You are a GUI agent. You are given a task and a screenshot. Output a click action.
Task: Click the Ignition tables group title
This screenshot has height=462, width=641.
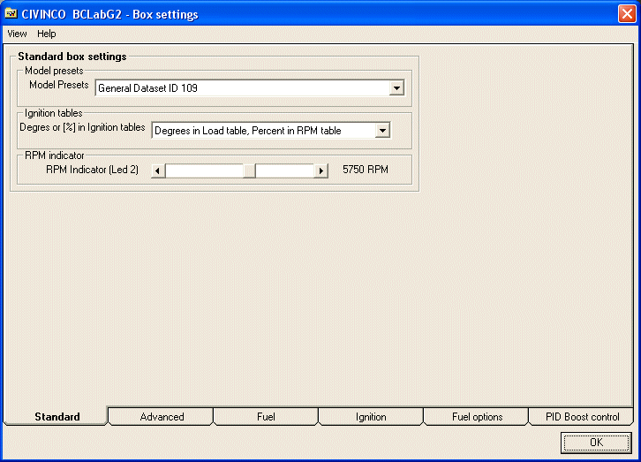(x=53, y=113)
